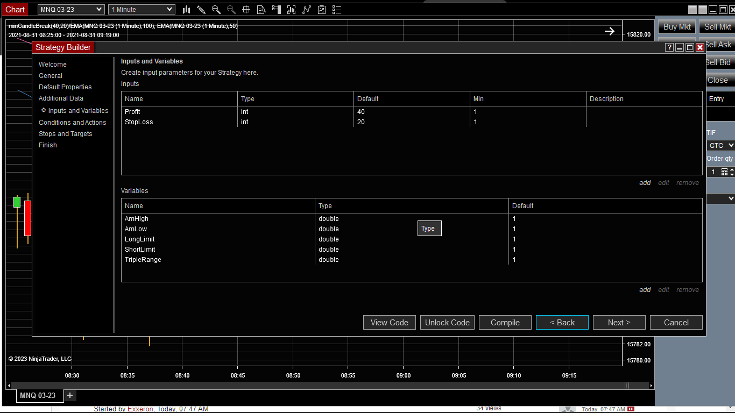Click the Cancel button
The height and width of the screenshot is (413, 735).
[676, 323]
